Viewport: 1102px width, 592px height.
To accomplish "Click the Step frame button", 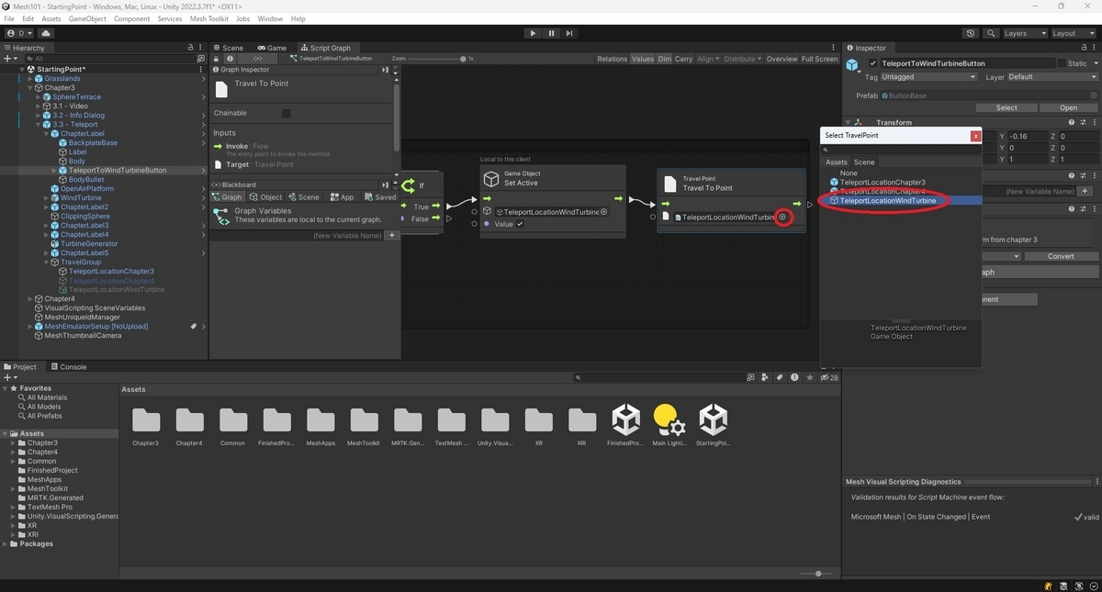I will click(x=569, y=33).
